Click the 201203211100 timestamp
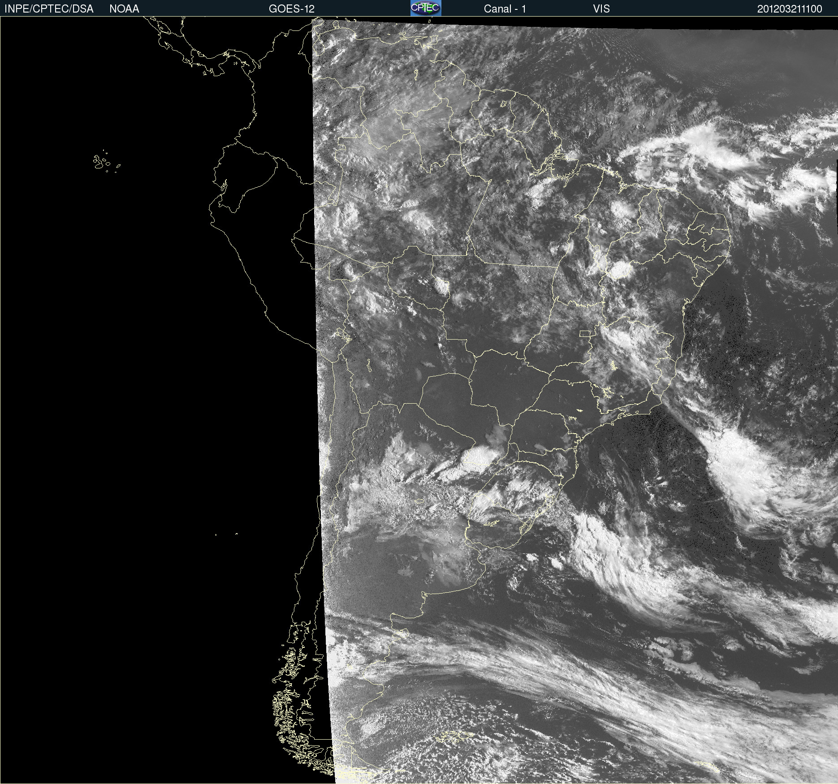The image size is (838, 784). [790, 9]
